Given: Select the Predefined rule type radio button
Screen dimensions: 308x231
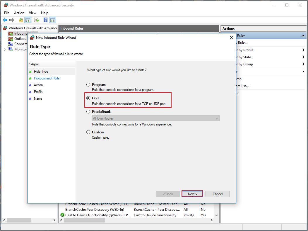Looking at the screenshot, I should (x=88, y=111).
